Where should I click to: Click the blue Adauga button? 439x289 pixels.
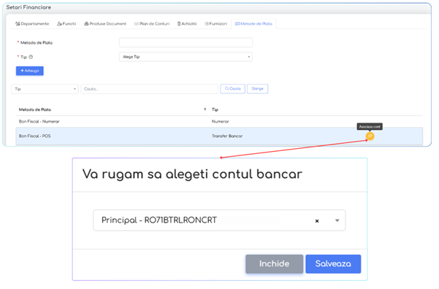(x=30, y=71)
